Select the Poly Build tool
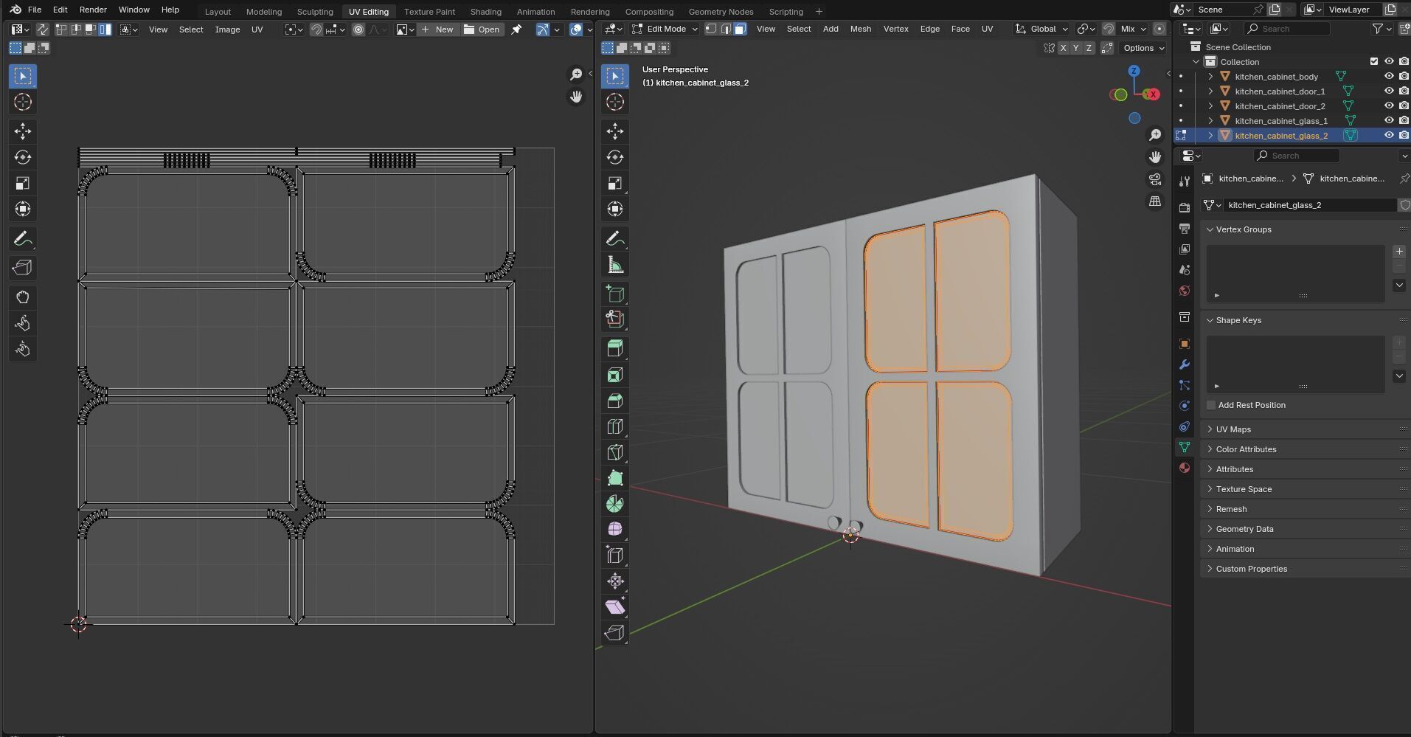1411x737 pixels. click(x=615, y=478)
